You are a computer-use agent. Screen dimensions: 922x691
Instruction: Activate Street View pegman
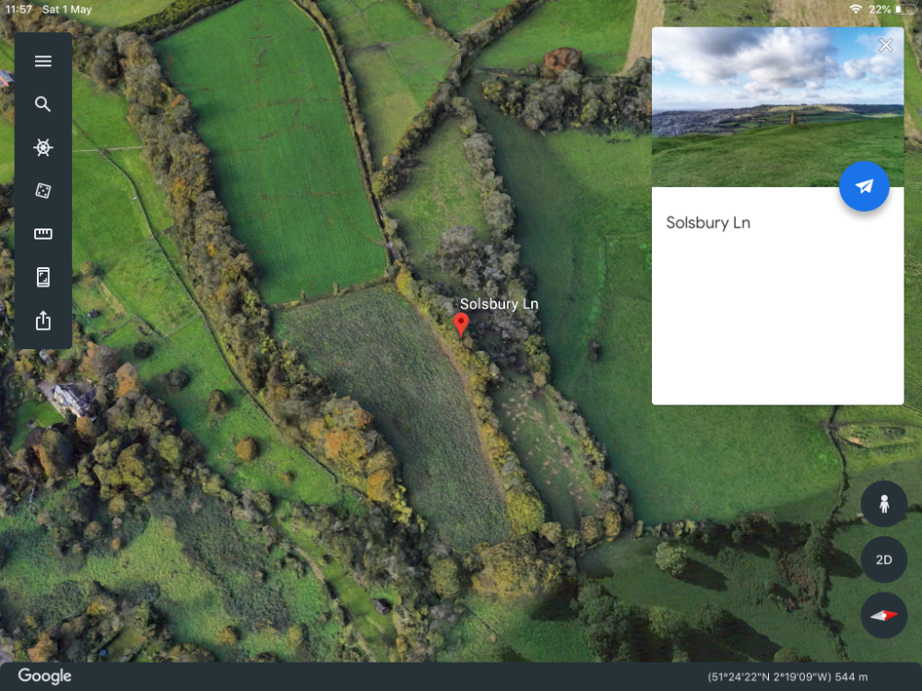pyautogui.click(x=884, y=504)
